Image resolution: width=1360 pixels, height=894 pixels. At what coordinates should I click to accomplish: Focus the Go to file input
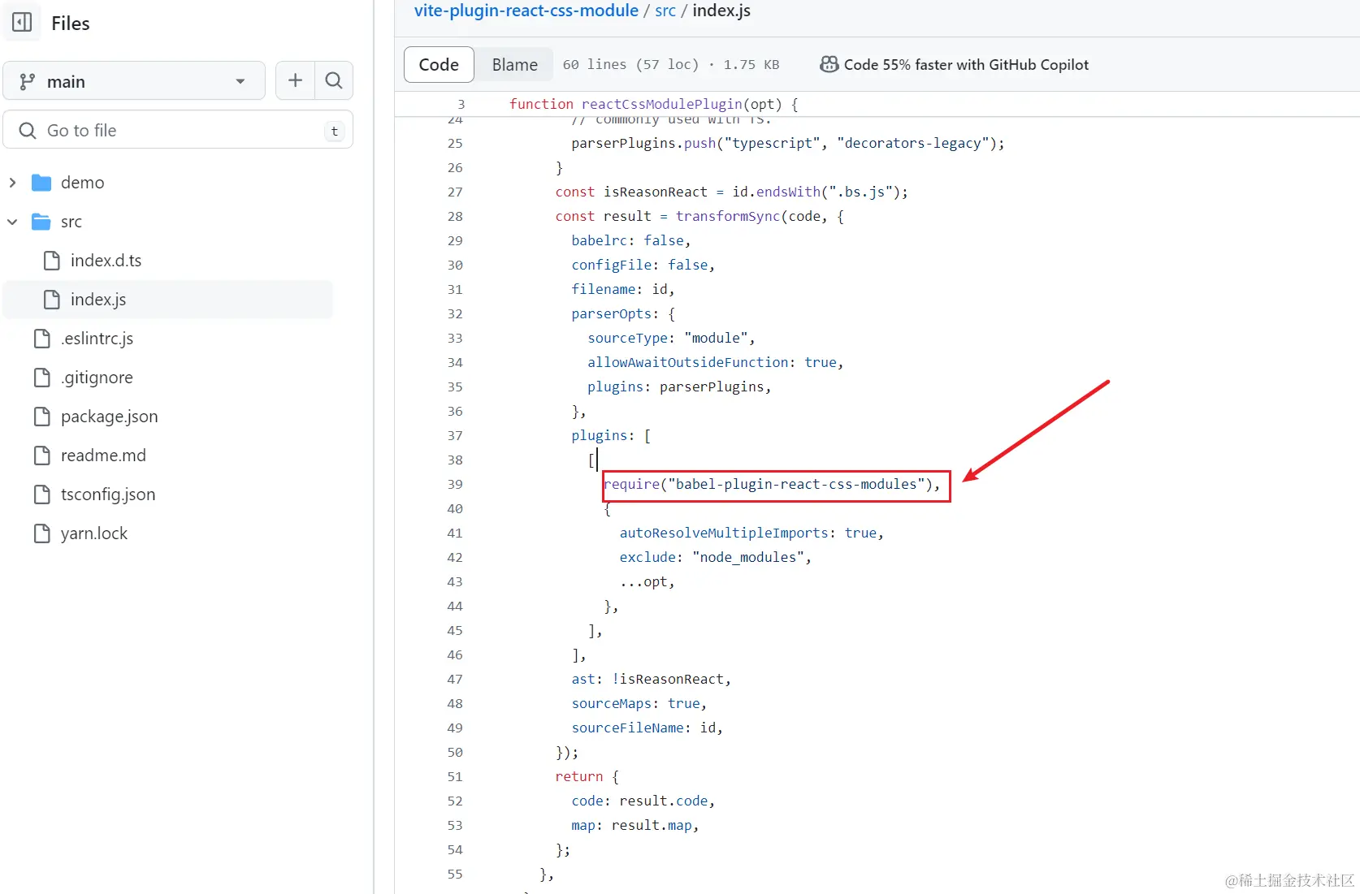[178, 130]
